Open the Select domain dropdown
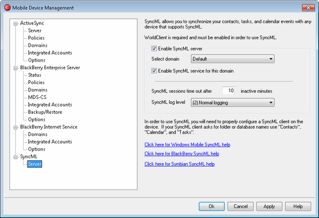The height and width of the screenshot is (218, 319). 233,59
